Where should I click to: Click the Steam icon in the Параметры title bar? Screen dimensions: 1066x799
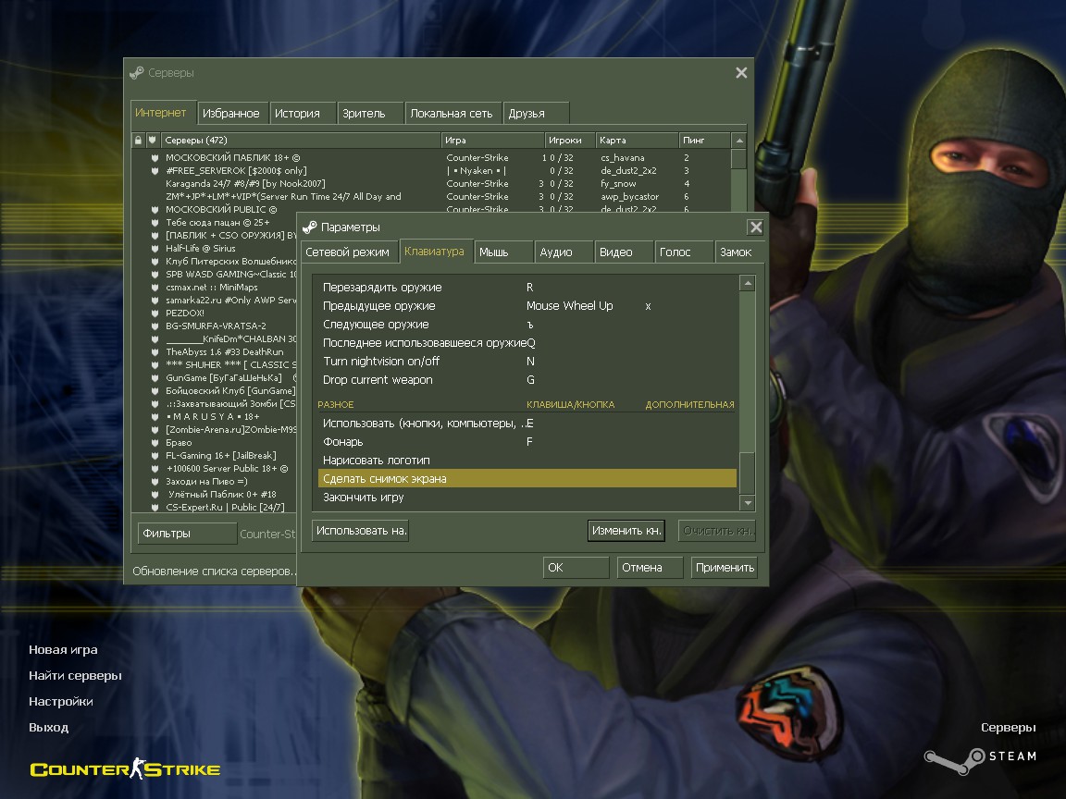(x=309, y=227)
